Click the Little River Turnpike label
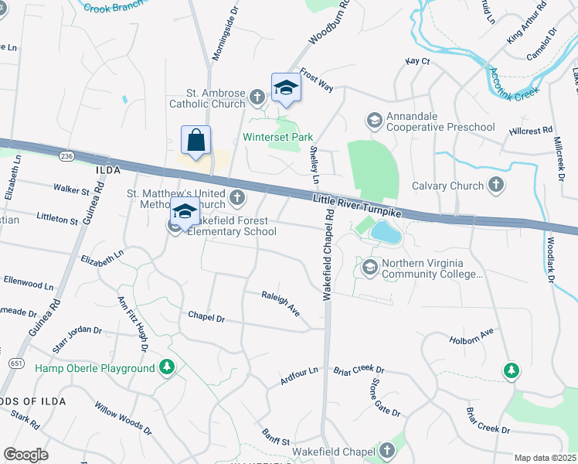 point(357,206)
